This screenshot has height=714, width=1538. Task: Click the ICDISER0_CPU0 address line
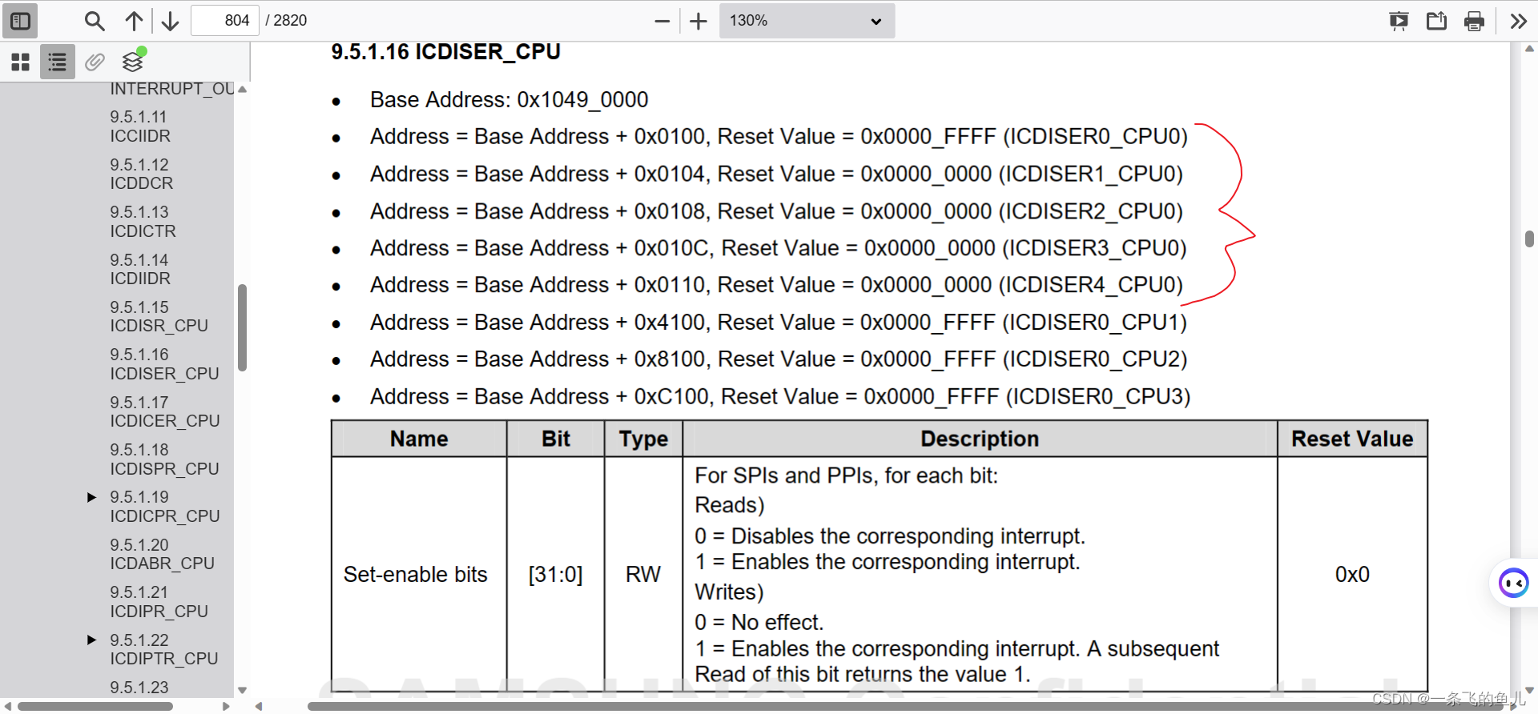[779, 137]
